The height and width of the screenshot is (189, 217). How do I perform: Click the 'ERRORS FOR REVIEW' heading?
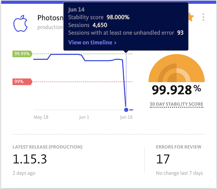[179, 147]
